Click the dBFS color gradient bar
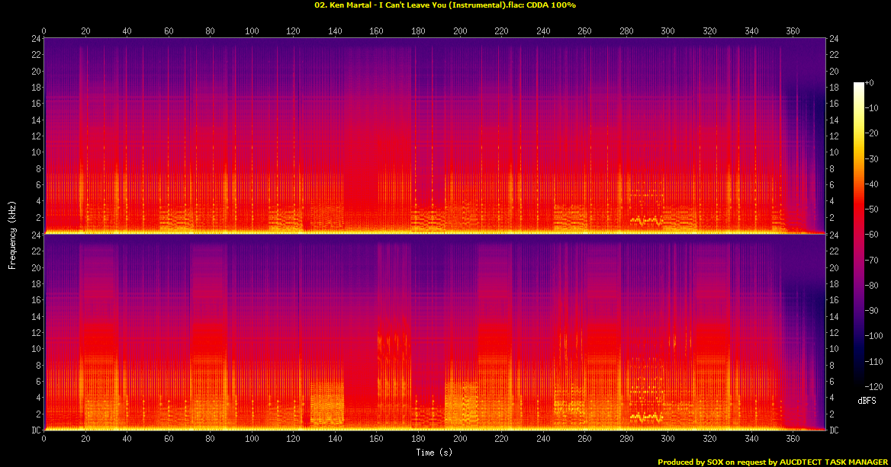 coord(858,235)
